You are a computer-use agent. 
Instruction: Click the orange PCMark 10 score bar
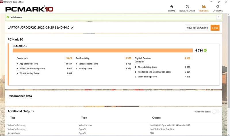pyautogui.click(x=103, y=50)
